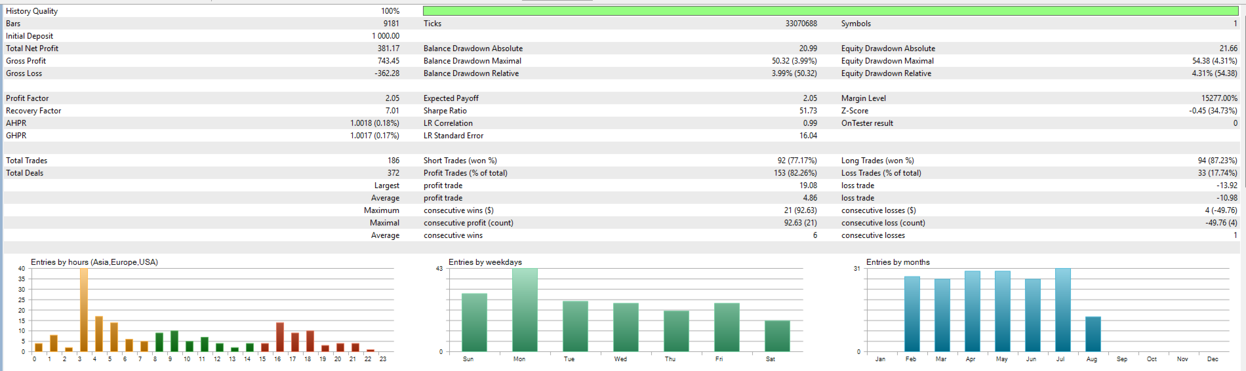Click the '51.73' Sharpe ratio value

pos(808,111)
